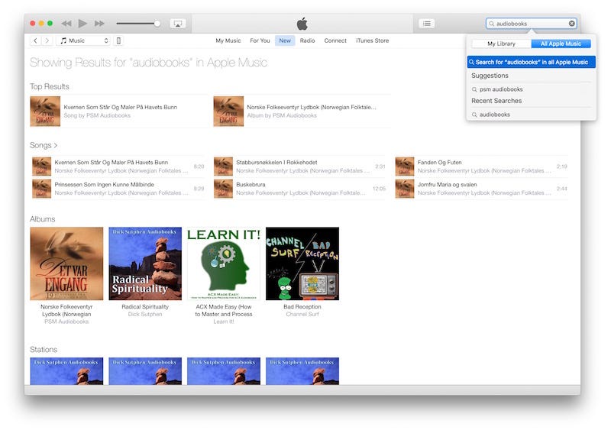Switch to the My Music tab

point(228,40)
